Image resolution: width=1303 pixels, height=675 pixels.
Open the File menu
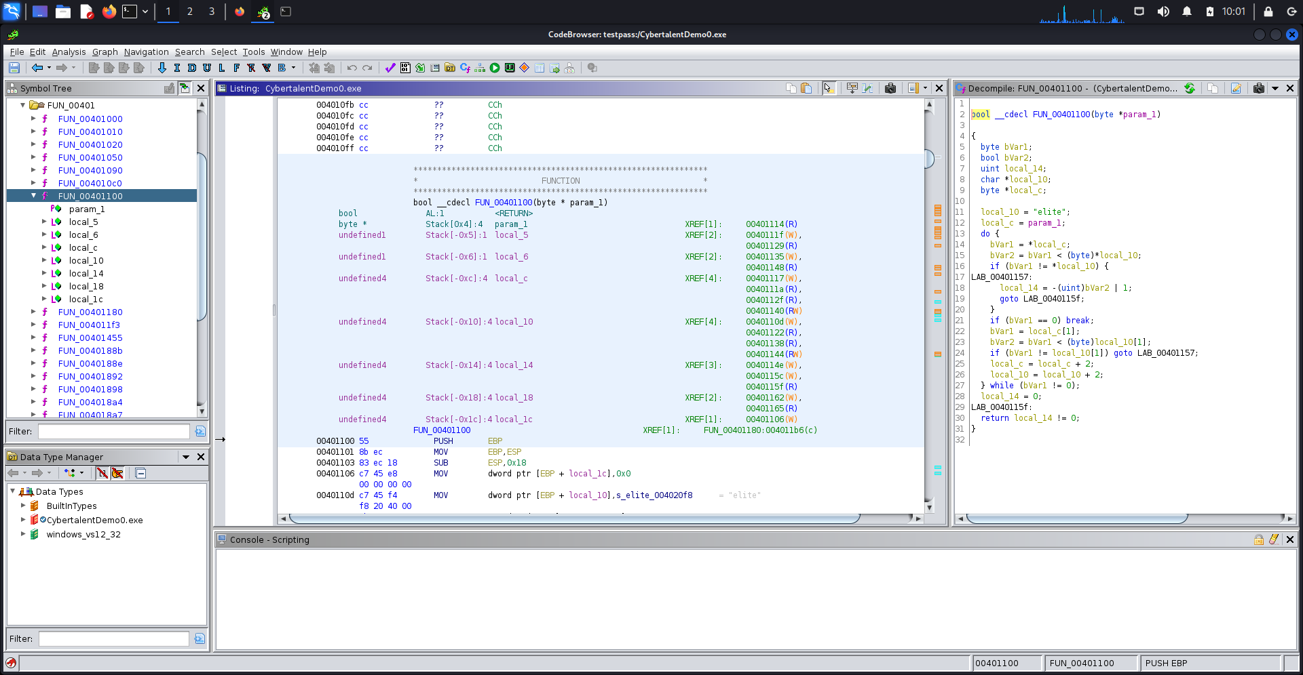pyautogui.click(x=17, y=52)
